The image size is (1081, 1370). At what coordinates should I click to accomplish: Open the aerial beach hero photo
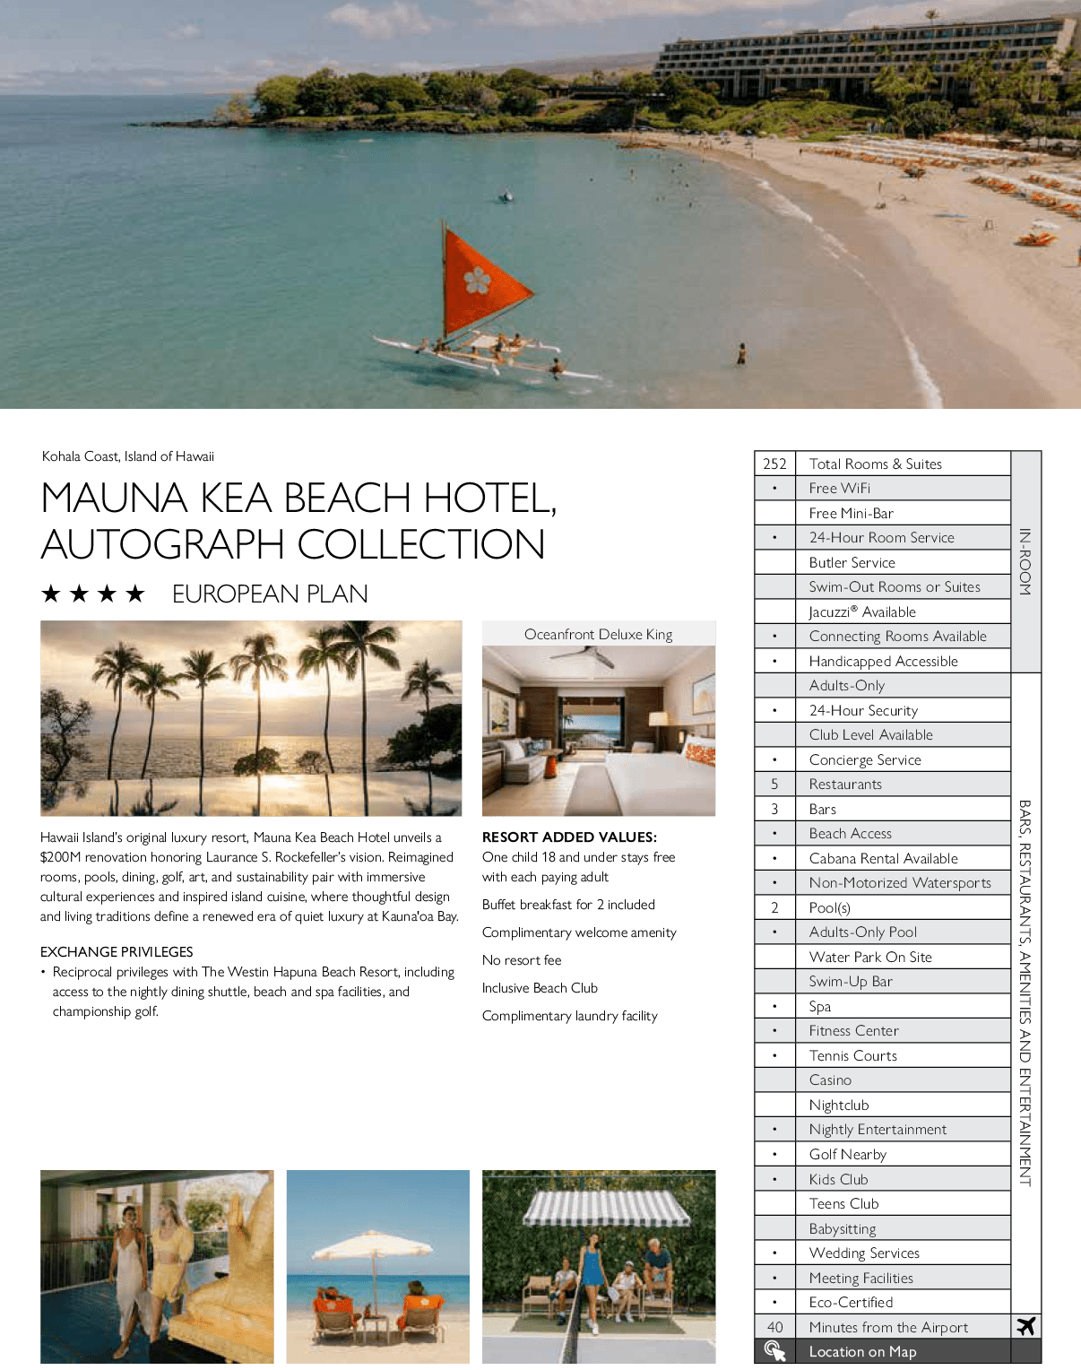click(540, 204)
